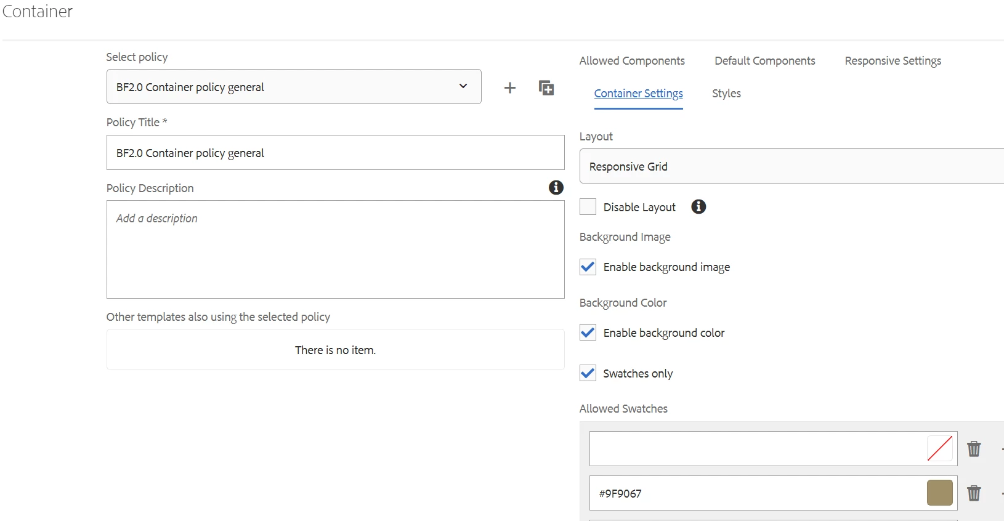Open the Default Components tab
1004x521 pixels.
tap(765, 61)
